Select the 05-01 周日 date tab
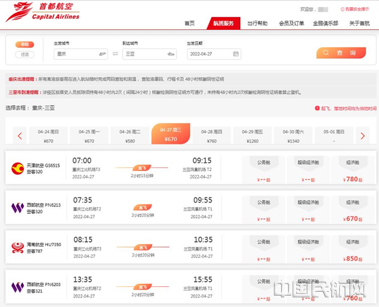This screenshot has width=379, height=307. pyautogui.click(x=334, y=136)
